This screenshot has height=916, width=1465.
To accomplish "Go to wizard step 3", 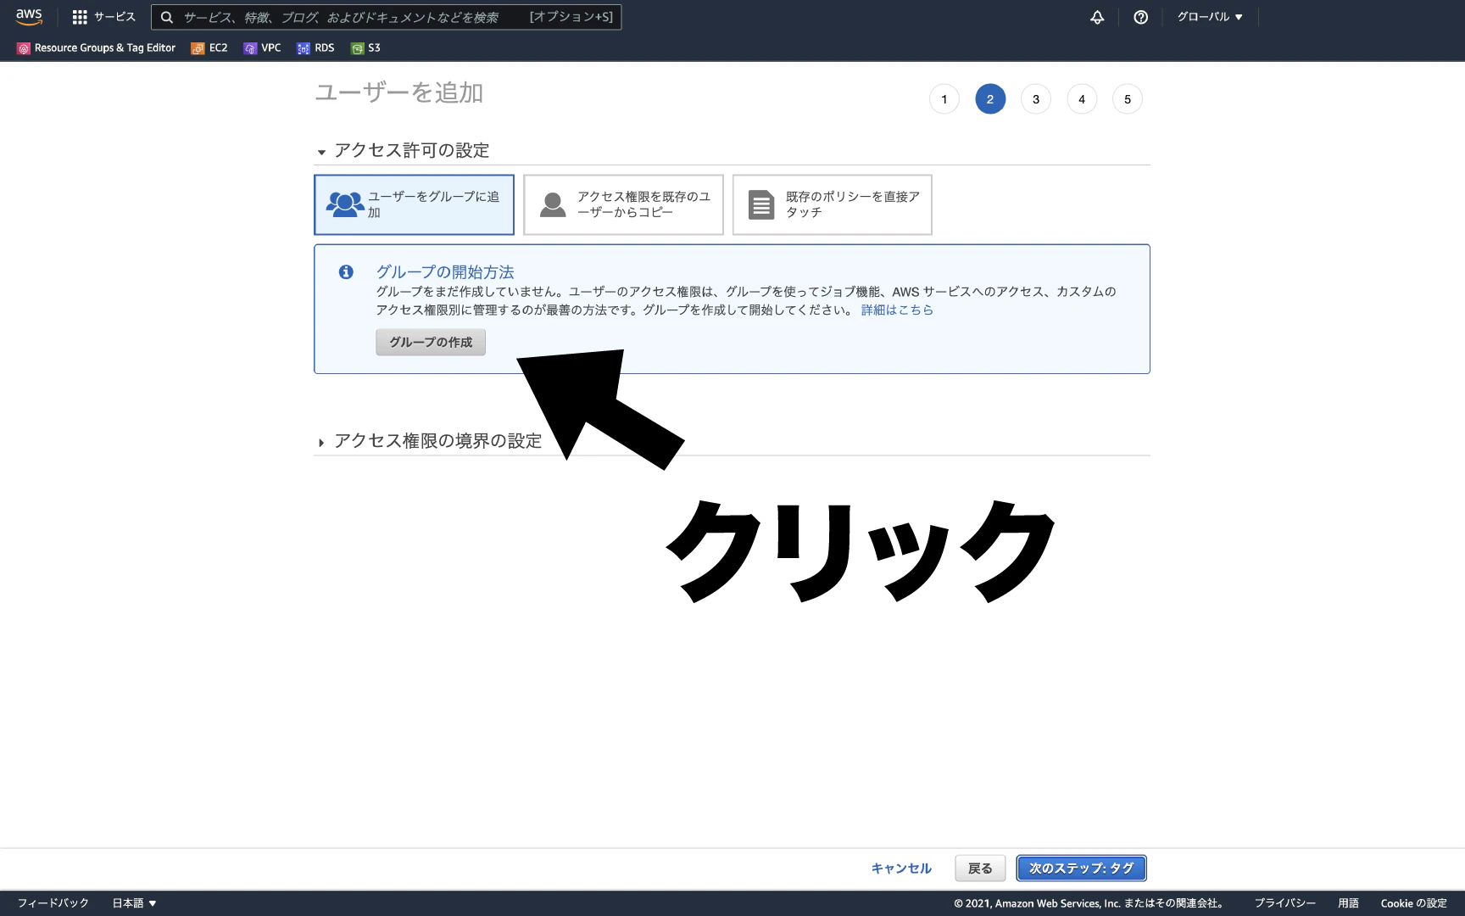I will 1036,99.
